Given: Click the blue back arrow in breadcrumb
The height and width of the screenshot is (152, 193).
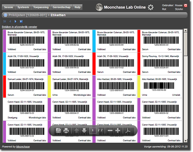Looking at the screenshot, I should pyautogui.click(x=5, y=15).
